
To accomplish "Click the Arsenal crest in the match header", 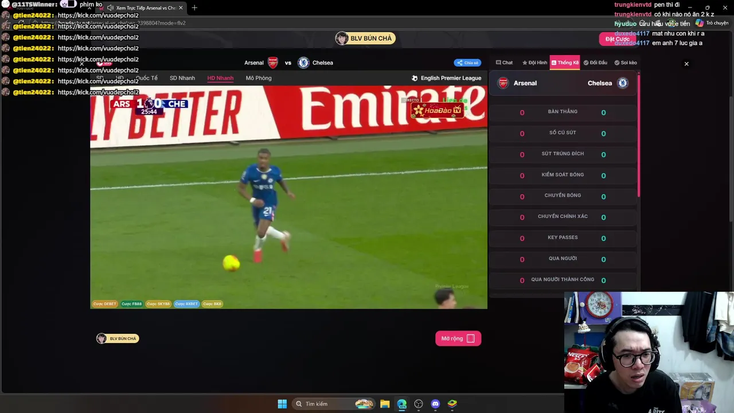I will click(273, 63).
